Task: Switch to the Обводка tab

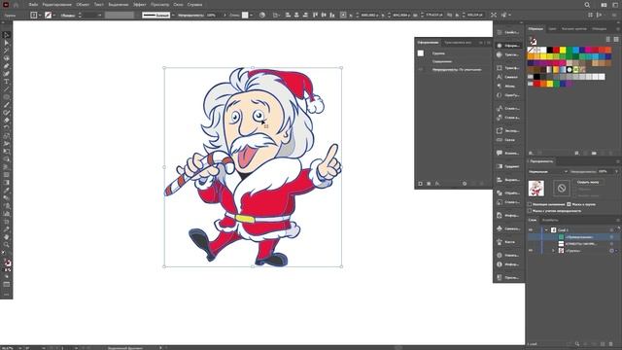Action: [x=599, y=29]
